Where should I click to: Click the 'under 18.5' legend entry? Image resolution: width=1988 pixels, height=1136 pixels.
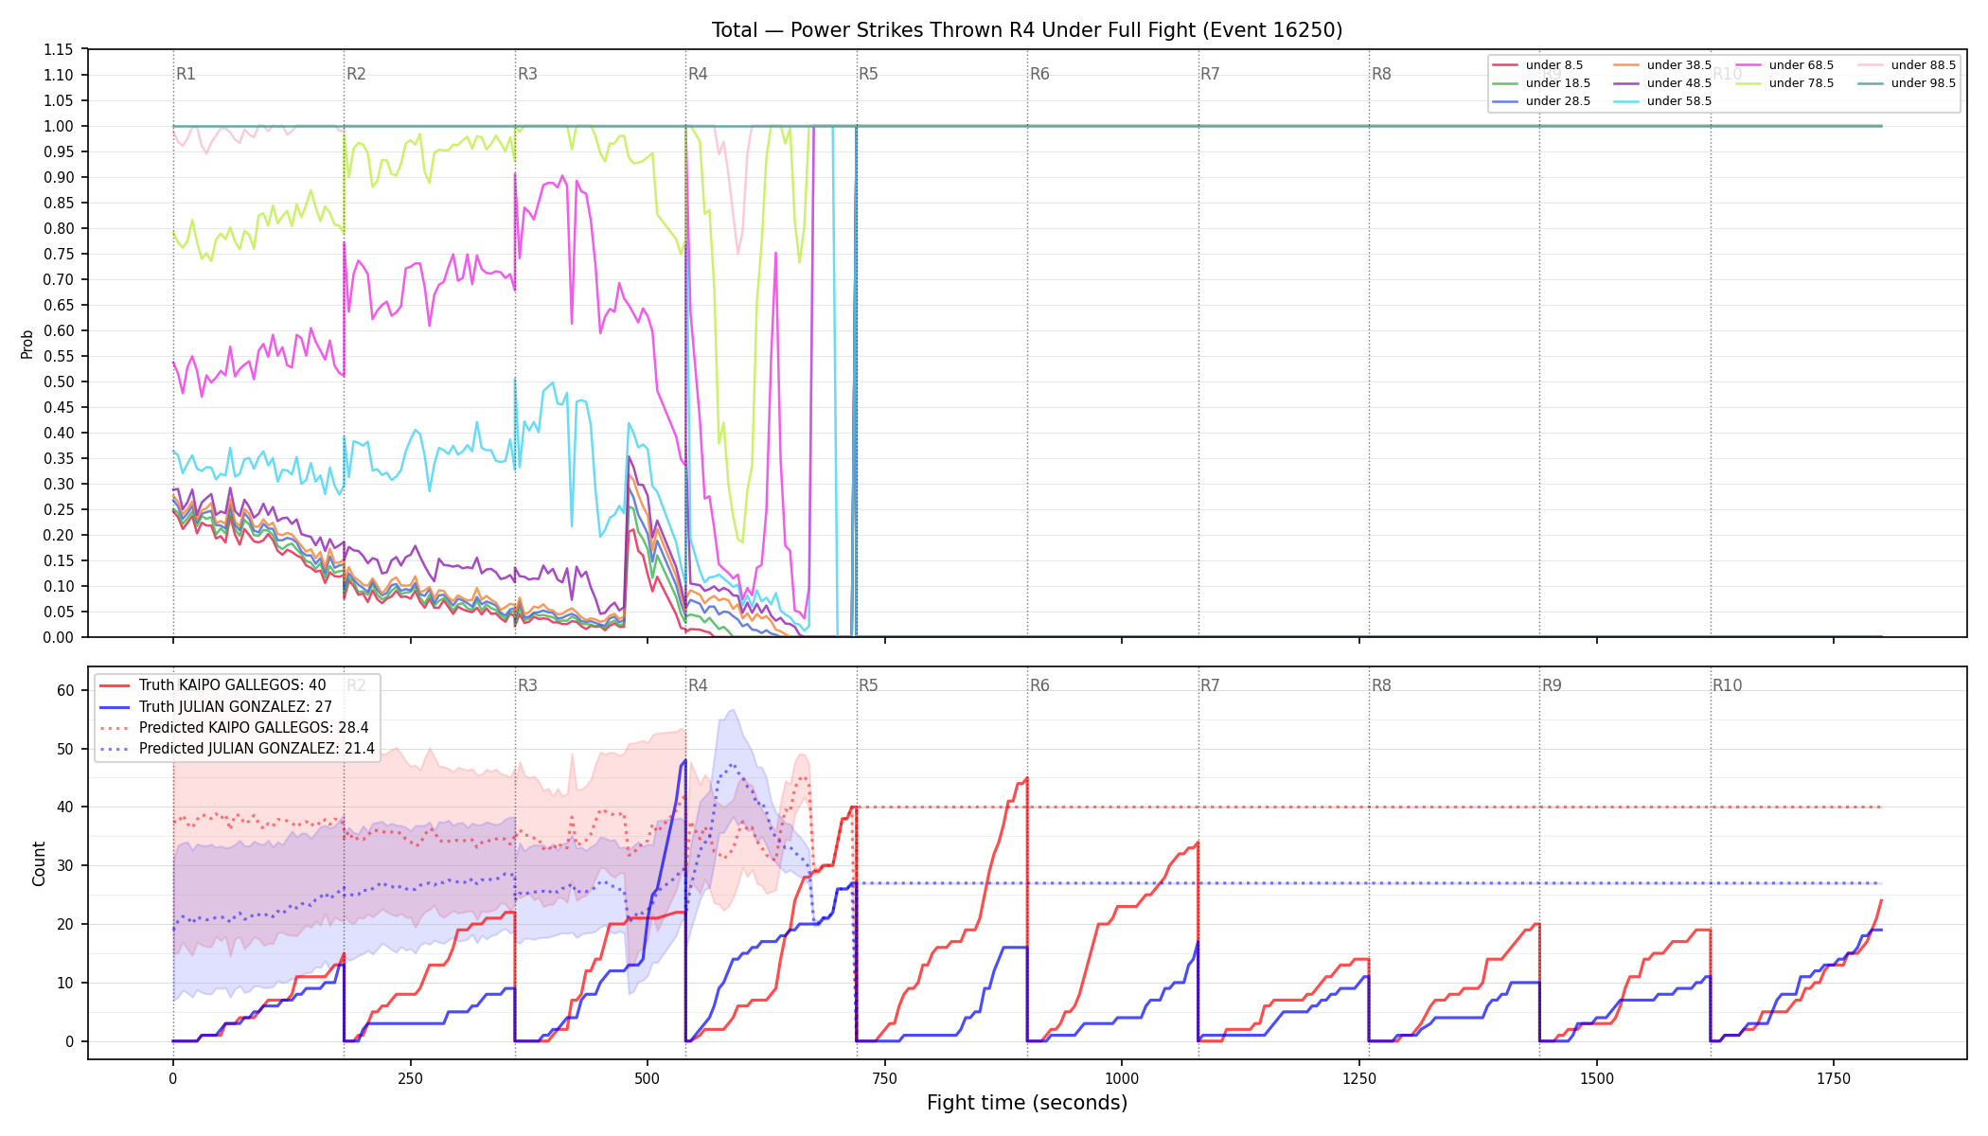tap(1541, 83)
